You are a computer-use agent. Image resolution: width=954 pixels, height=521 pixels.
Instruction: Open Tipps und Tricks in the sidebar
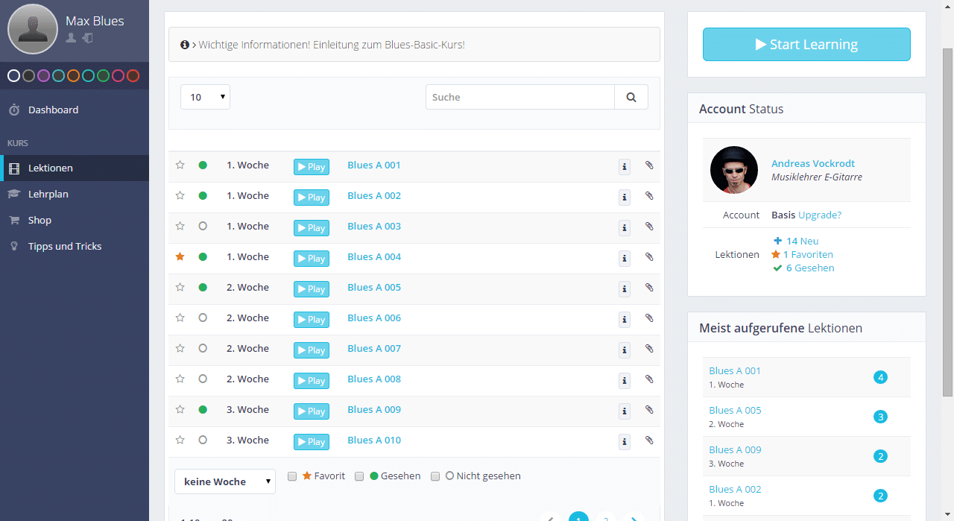tap(75, 246)
